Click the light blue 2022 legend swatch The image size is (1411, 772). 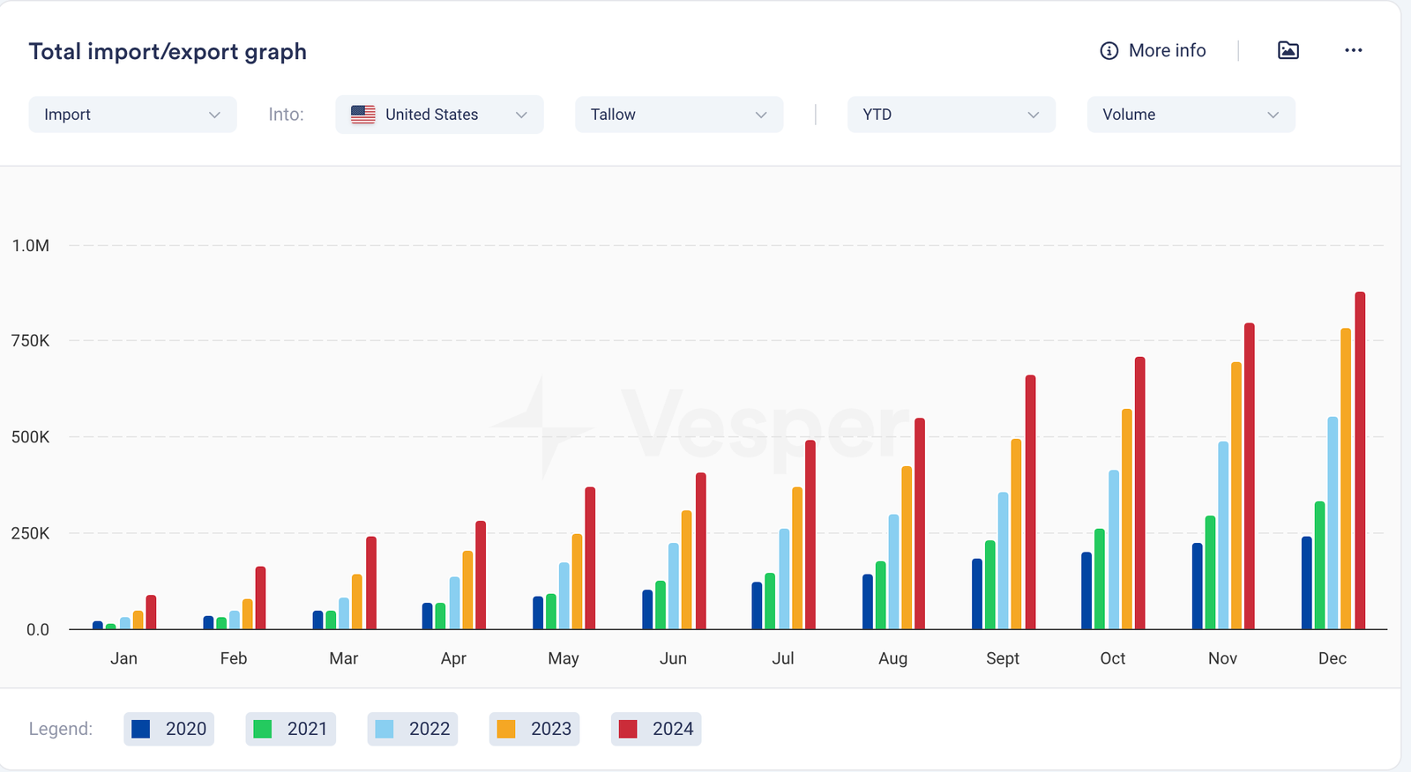384,729
